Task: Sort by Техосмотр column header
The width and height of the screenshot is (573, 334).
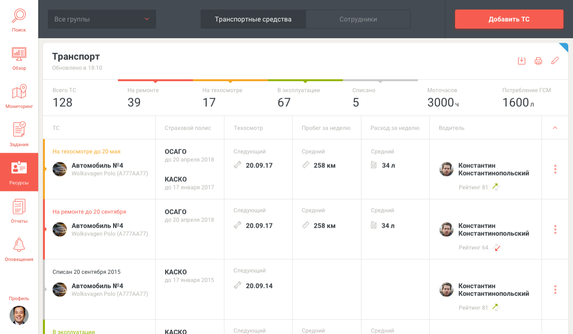Action: [x=248, y=128]
